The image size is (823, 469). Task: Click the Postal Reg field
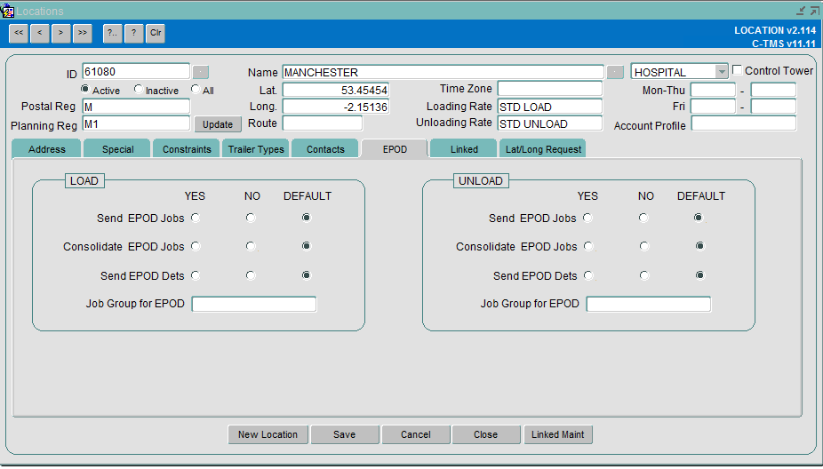pyautogui.click(x=136, y=107)
